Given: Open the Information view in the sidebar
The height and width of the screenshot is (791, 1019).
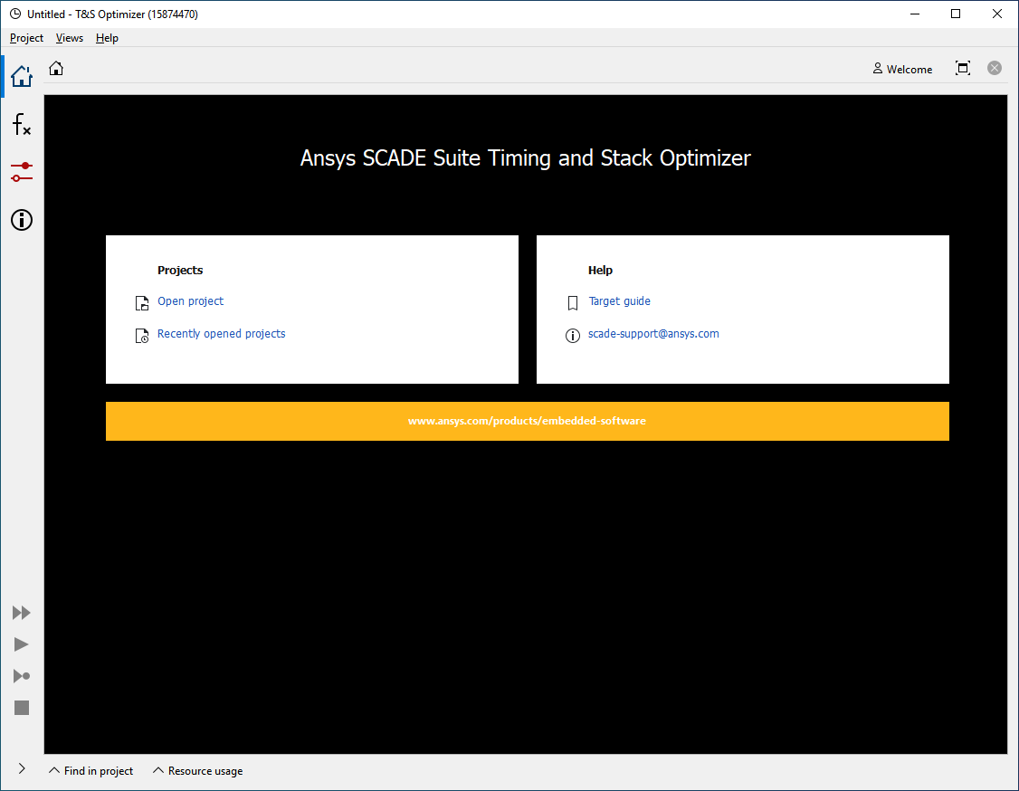Looking at the screenshot, I should pyautogui.click(x=22, y=220).
